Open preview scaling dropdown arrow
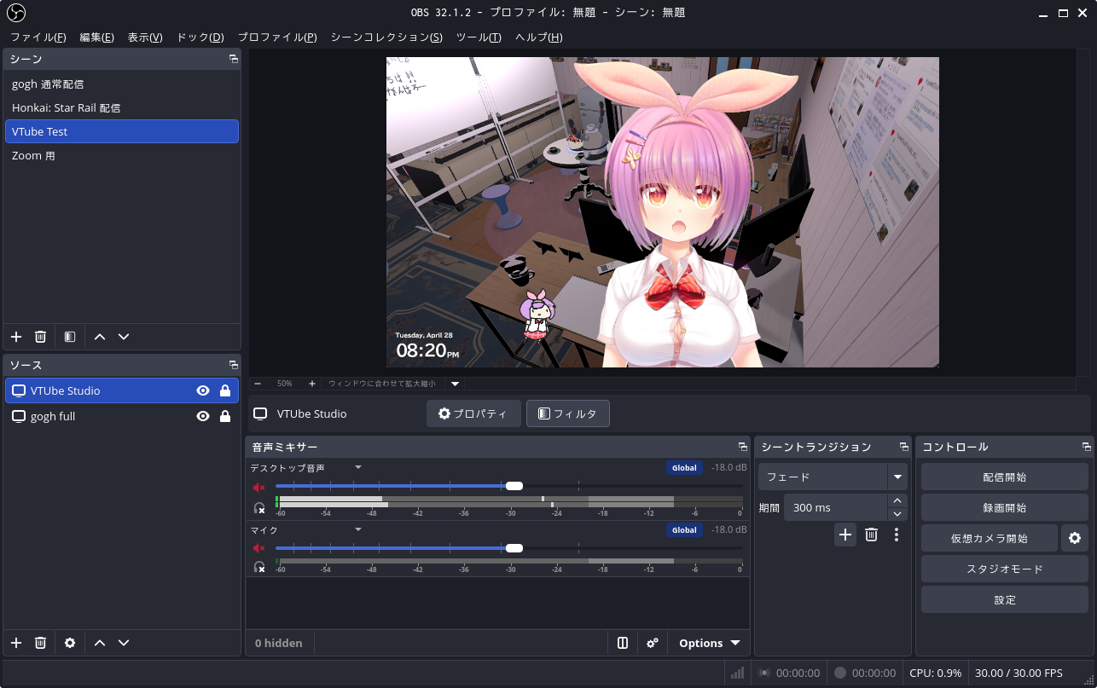The height and width of the screenshot is (688, 1097). (456, 384)
